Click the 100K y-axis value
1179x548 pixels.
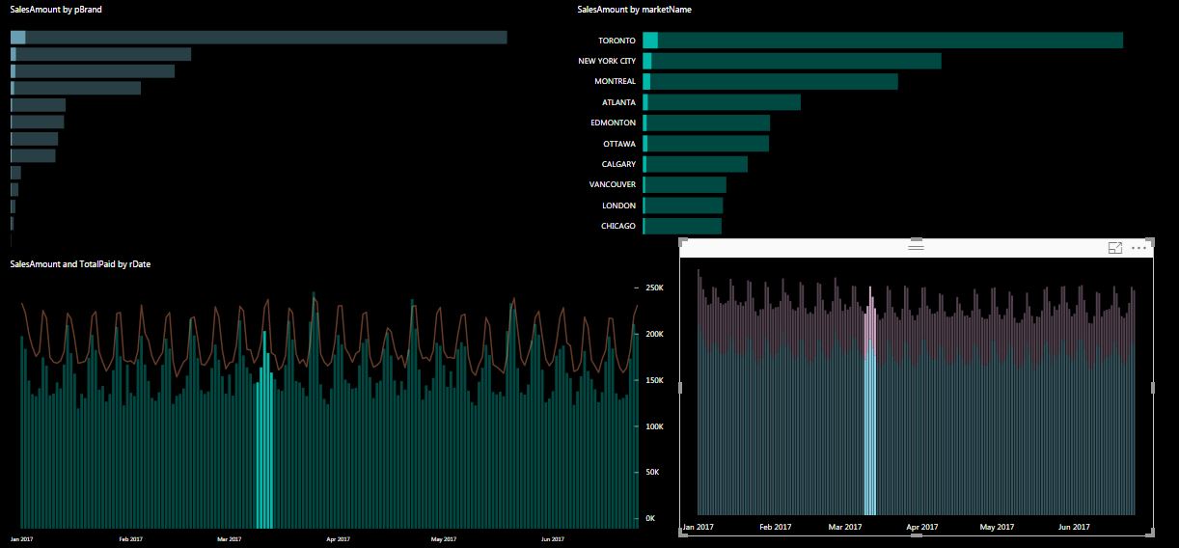click(655, 426)
